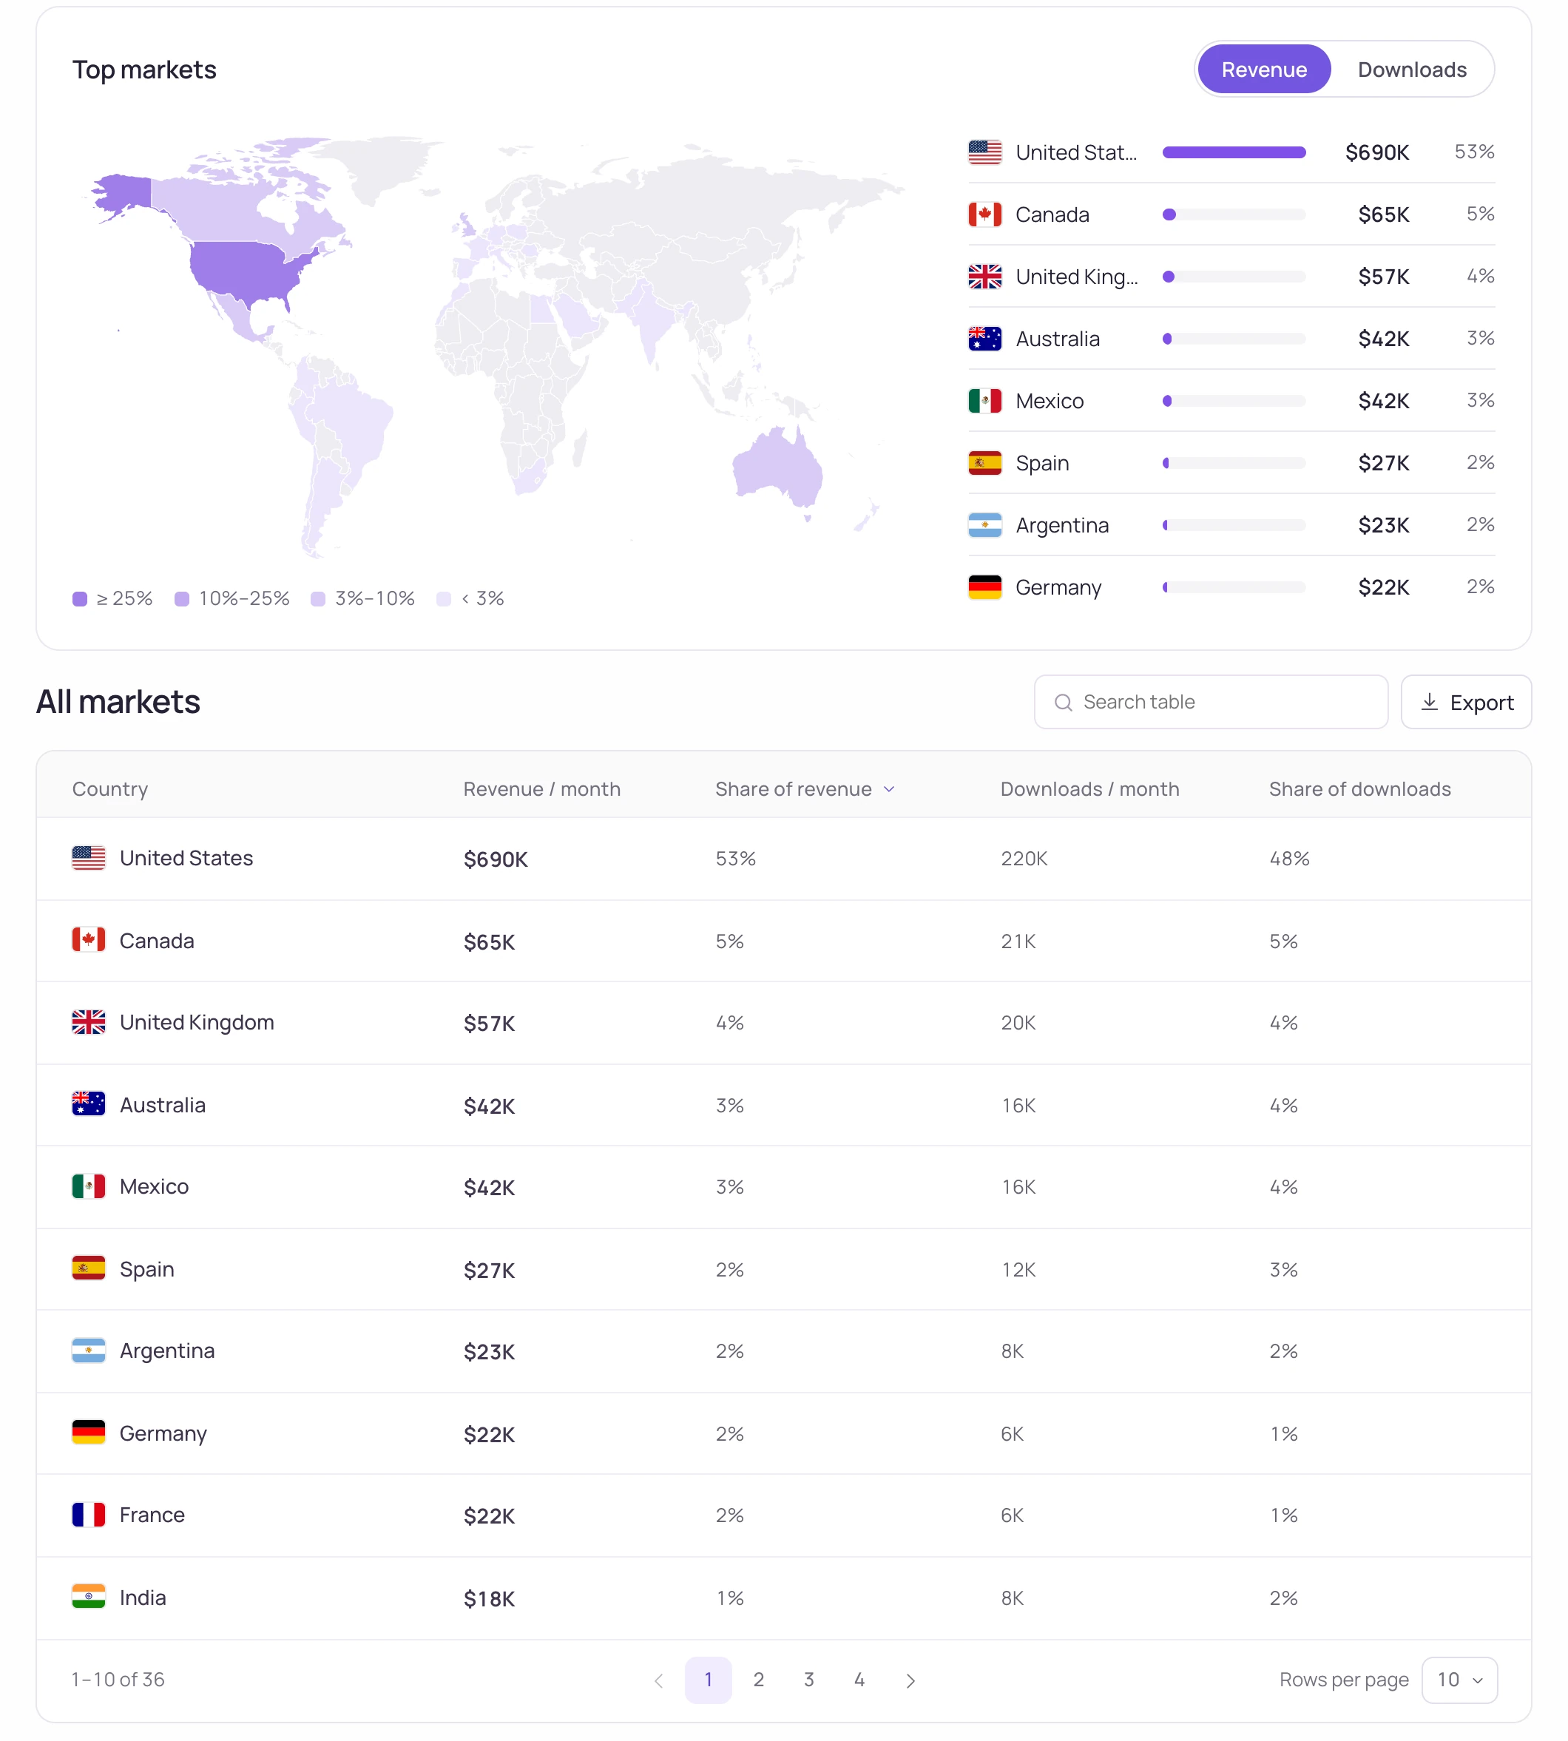The height and width of the screenshot is (1741, 1568).
Task: Click the Country column header
Action: [x=110, y=789]
